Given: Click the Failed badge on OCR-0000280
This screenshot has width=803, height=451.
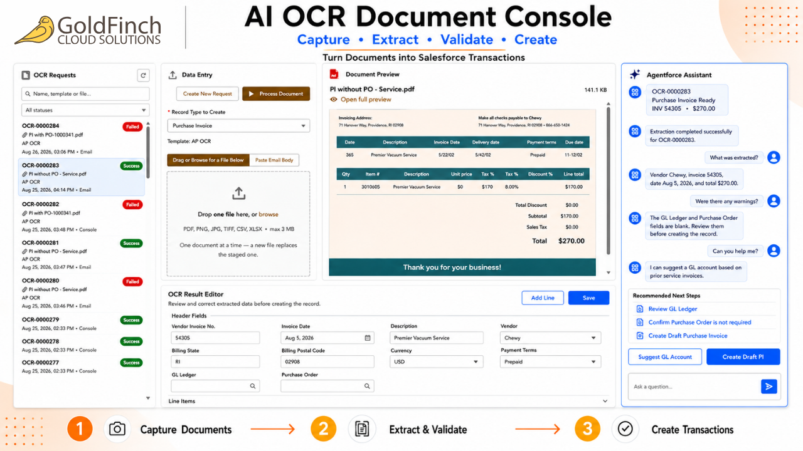Looking at the screenshot, I should point(132,281).
